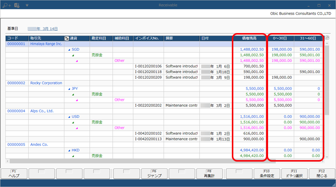This screenshot has width=336, height=187.
Task: Click the vertical scrollbar thumb
Action: [x=327, y=80]
